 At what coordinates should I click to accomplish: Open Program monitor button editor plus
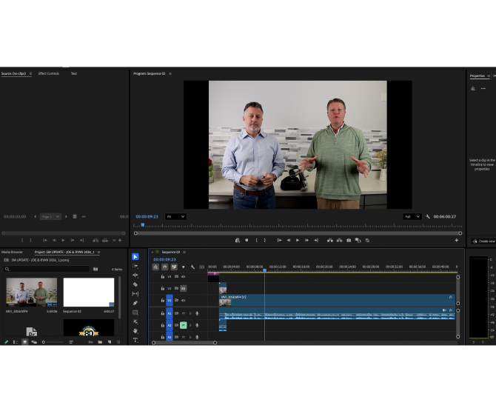pos(457,240)
